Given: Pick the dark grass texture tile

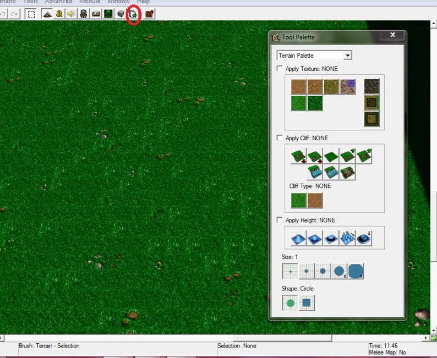Looking at the screenshot, I should (x=315, y=103).
